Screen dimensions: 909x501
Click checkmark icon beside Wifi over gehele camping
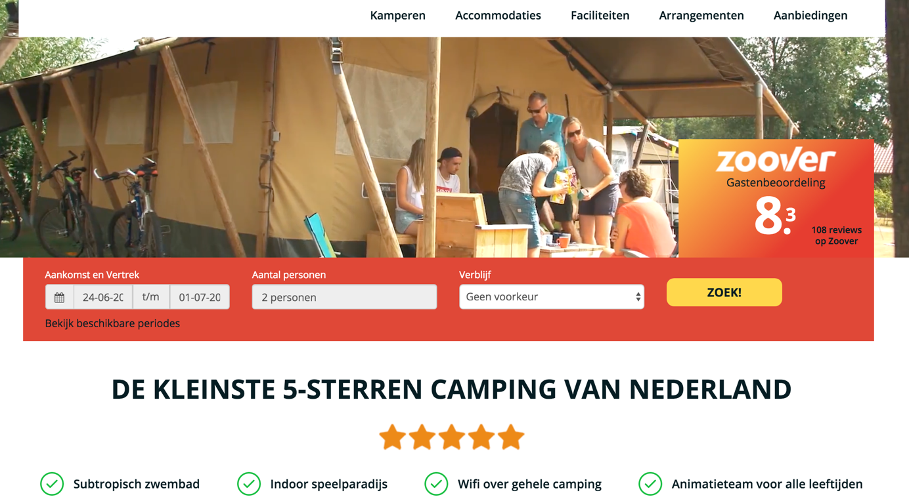436,484
